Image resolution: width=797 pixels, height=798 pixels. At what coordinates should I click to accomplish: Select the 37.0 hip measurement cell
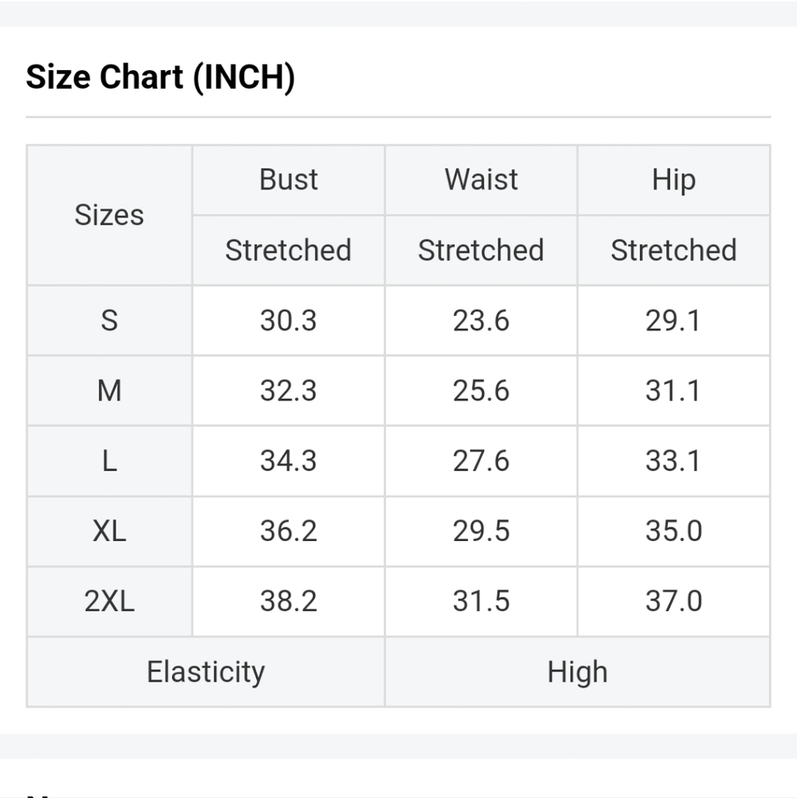point(673,601)
